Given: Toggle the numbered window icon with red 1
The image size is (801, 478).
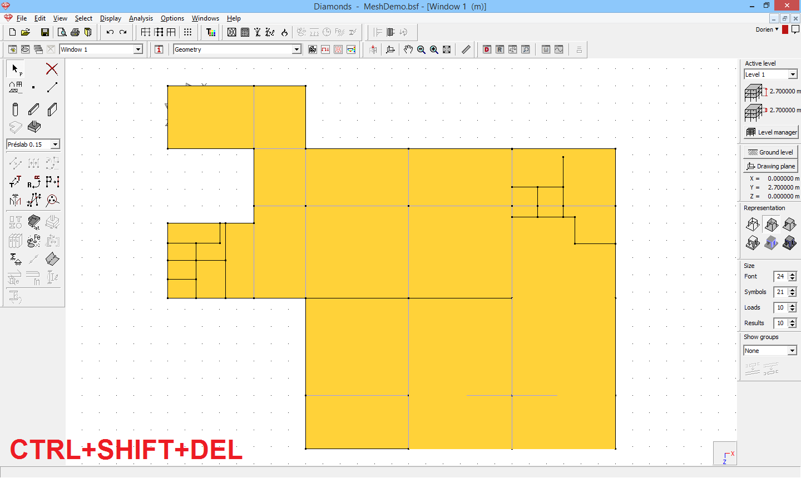Looking at the screenshot, I should 159,49.
